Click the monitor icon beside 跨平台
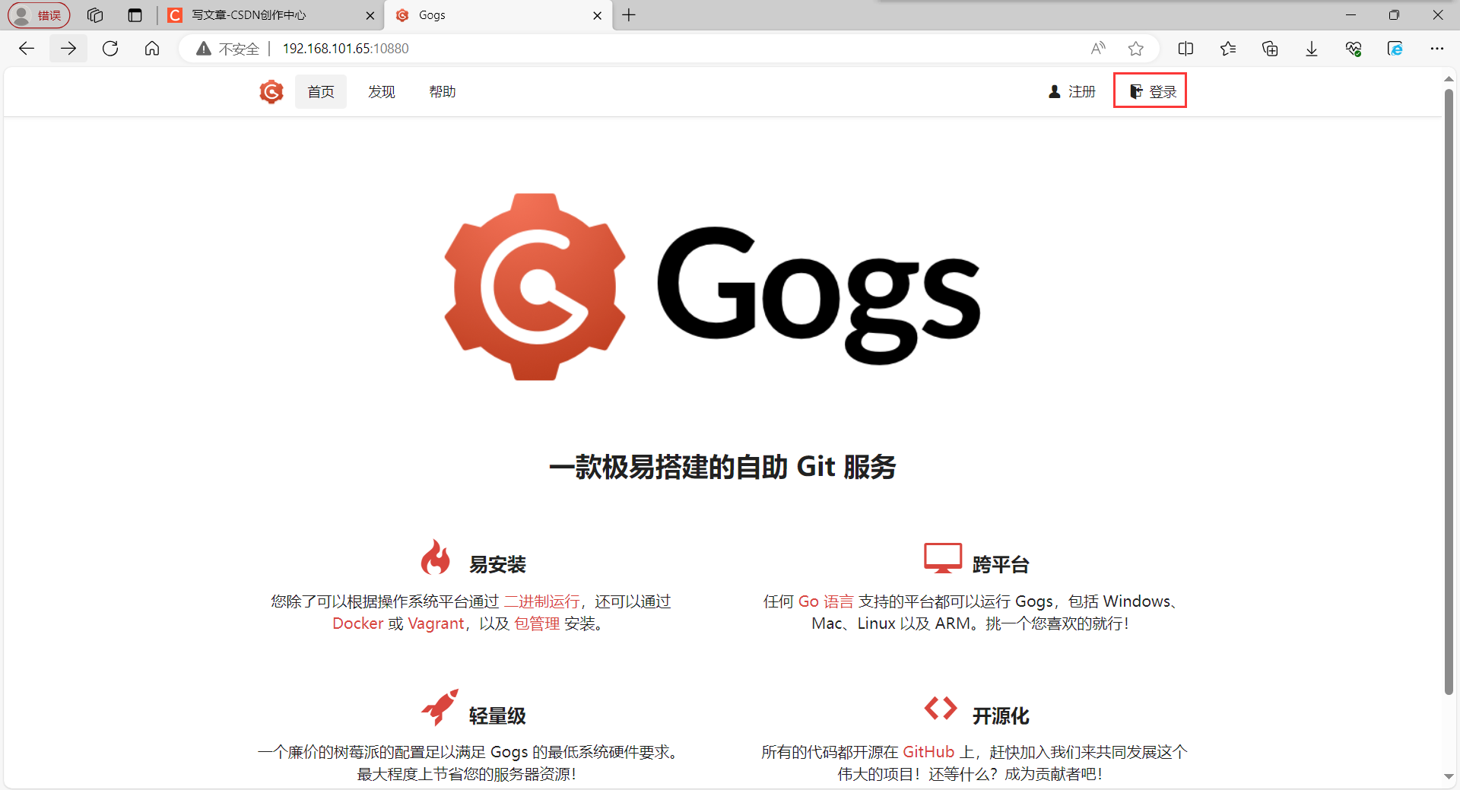Screen dimensions: 1460x790 tap(943, 557)
